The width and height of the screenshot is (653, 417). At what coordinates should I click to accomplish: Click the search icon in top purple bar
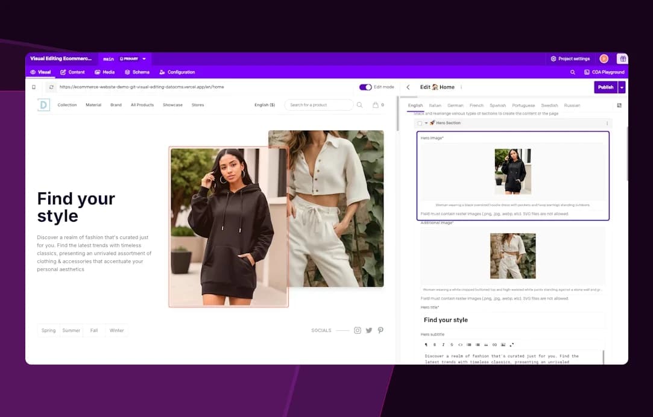click(x=572, y=72)
